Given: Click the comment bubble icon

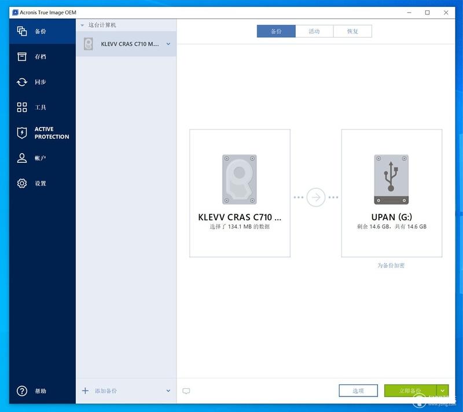Looking at the screenshot, I should pyautogui.click(x=186, y=391).
